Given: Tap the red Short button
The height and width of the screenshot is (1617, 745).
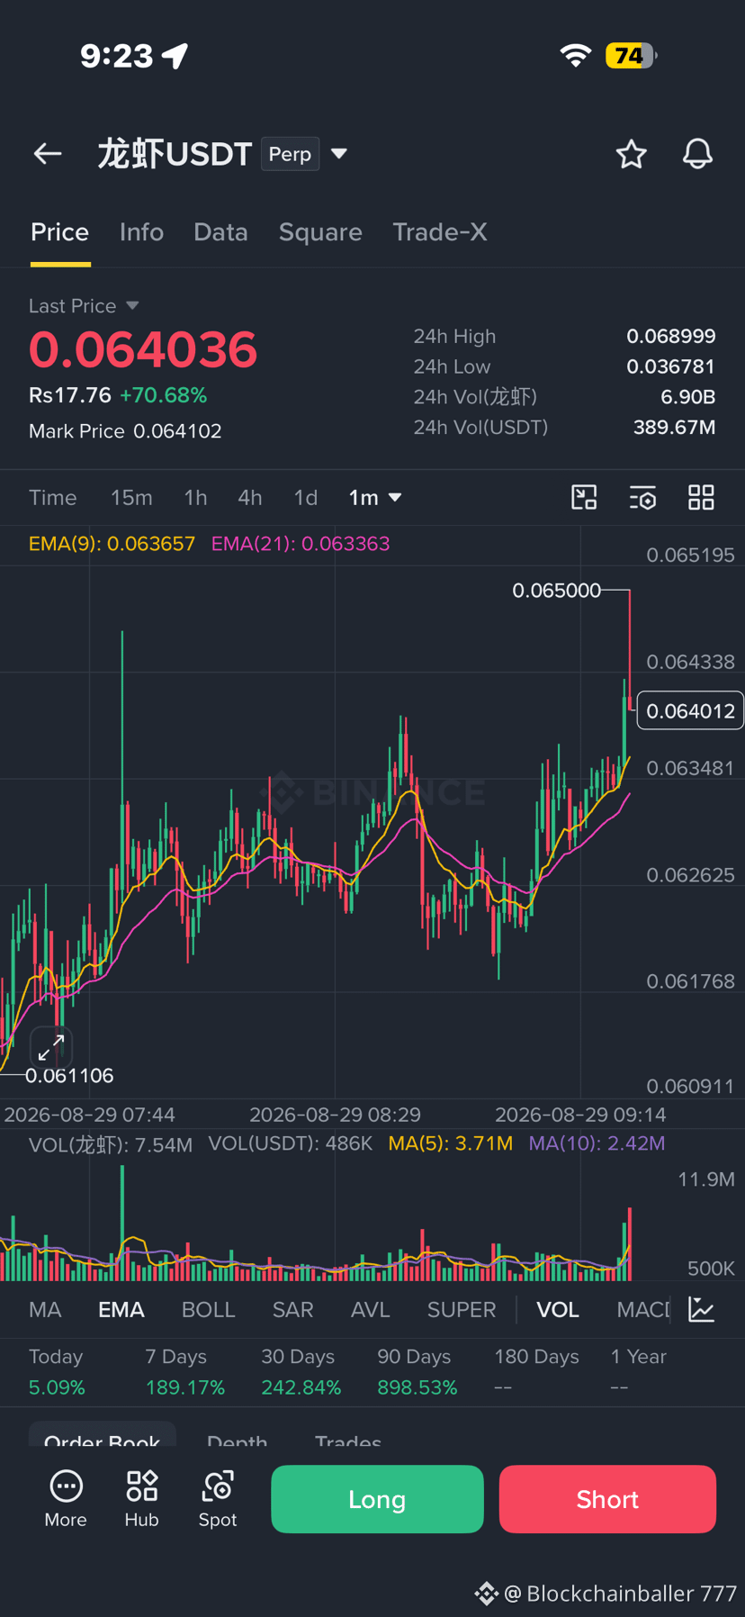Looking at the screenshot, I should pyautogui.click(x=607, y=1499).
